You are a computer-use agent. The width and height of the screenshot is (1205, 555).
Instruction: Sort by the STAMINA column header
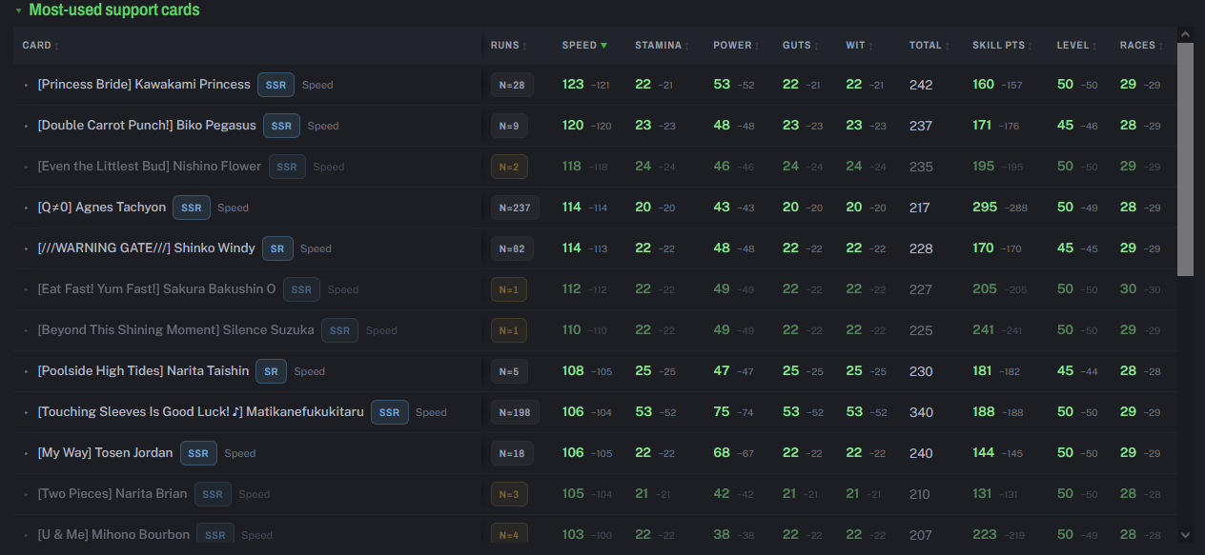tap(663, 46)
